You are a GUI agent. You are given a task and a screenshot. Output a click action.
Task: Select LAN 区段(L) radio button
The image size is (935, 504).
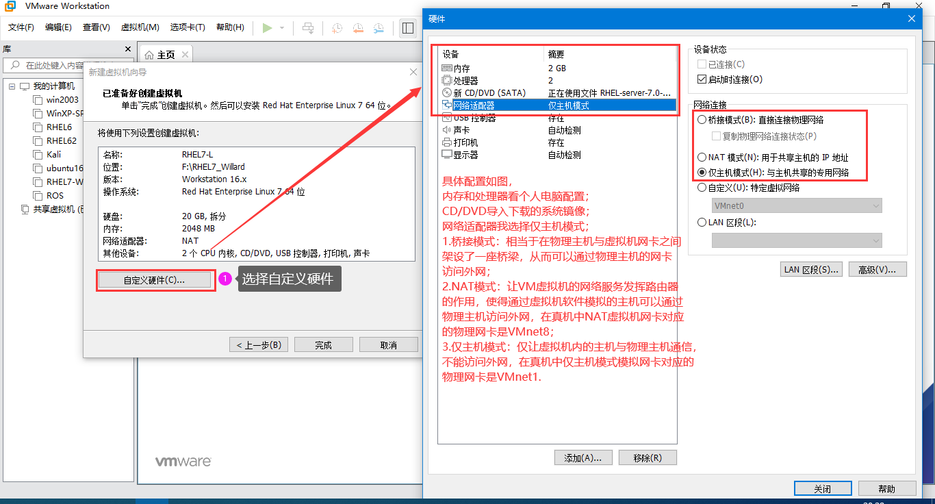click(702, 223)
